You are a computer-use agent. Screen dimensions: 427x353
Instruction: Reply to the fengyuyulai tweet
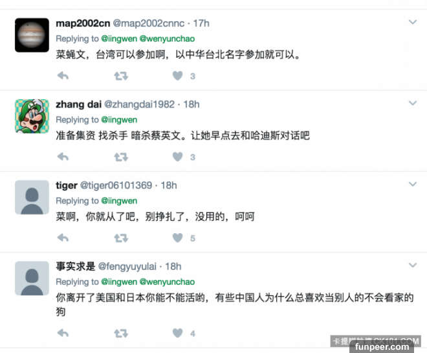(x=63, y=333)
